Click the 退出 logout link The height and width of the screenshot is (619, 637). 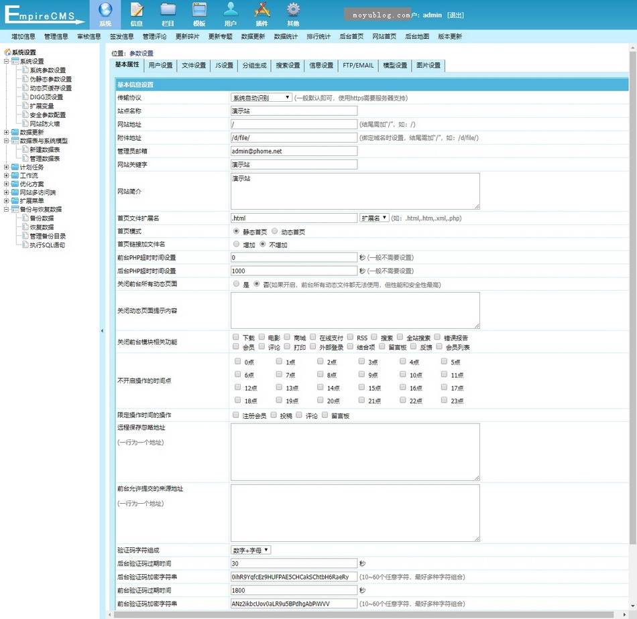point(455,15)
